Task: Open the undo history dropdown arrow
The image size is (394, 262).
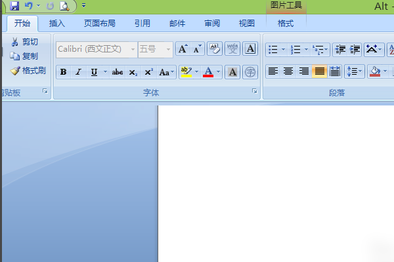Action: (38, 5)
